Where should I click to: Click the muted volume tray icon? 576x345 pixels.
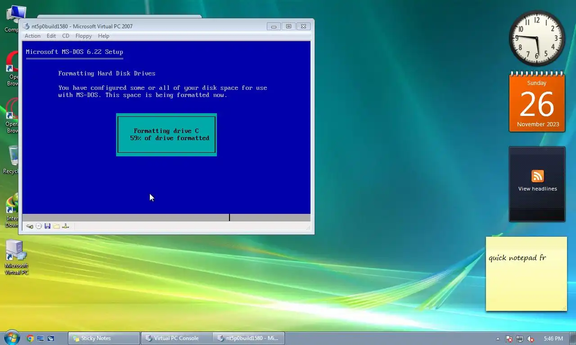point(531,339)
